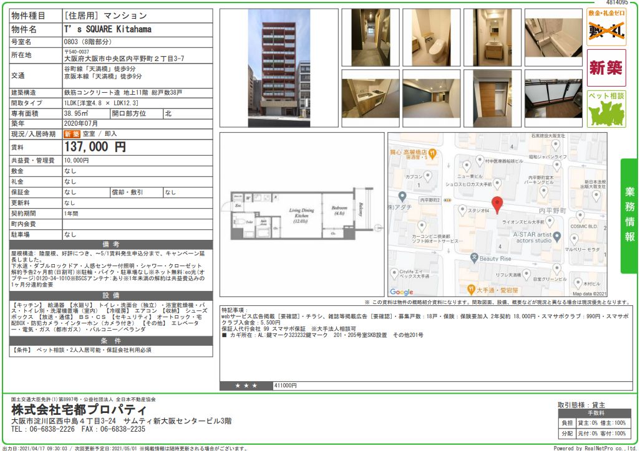Click the マルベリーモラダ map pin
The image size is (640, 451).
pyautogui.click(x=574, y=239)
